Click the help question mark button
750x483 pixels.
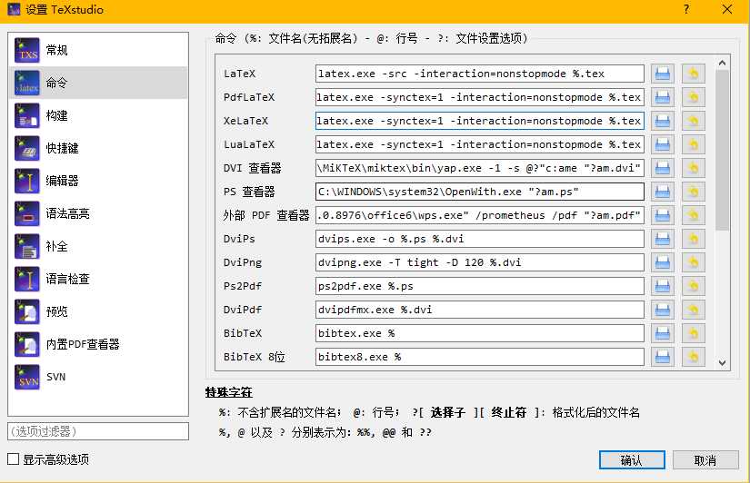point(686,10)
